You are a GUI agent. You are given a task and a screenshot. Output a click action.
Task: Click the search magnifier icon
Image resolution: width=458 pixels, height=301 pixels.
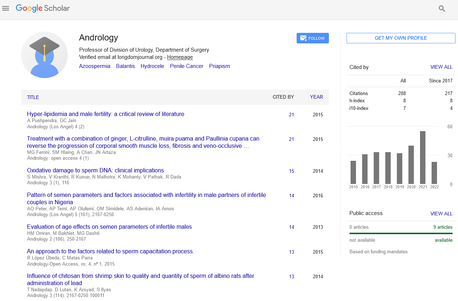(441, 9)
